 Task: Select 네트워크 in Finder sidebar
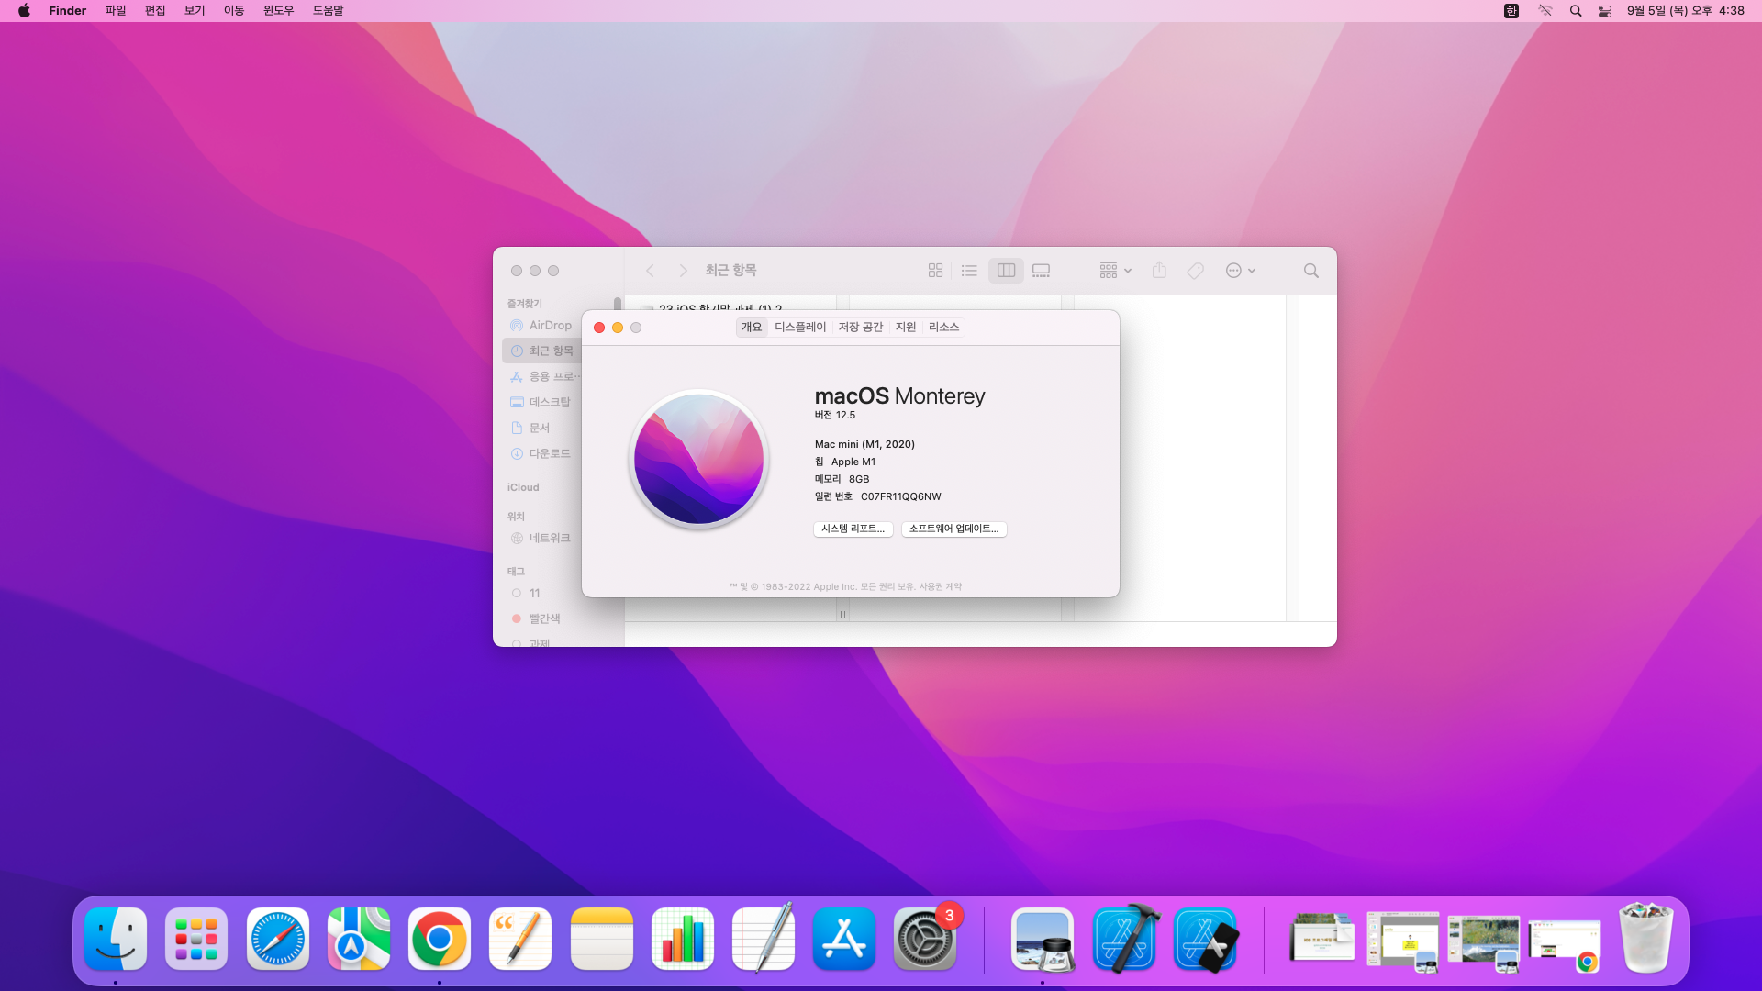tap(541, 539)
